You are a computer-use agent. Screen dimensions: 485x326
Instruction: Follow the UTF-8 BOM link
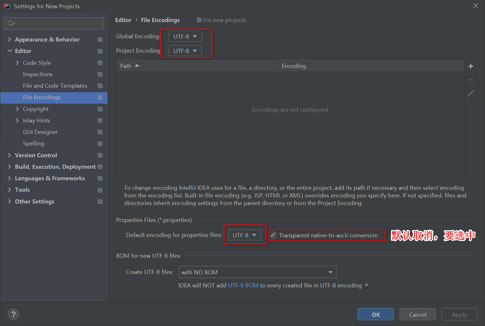[x=243, y=285]
